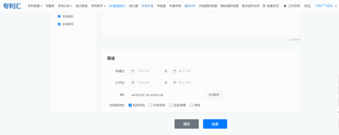Go to the 排行榜 menu item
339x135 pixels.
[x=133, y=6]
